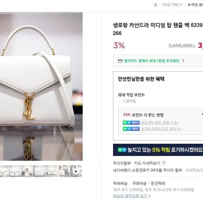The image size is (203, 203).
Task: Click the N+ icon in the 5% 적립 banner
Action: (122, 150)
